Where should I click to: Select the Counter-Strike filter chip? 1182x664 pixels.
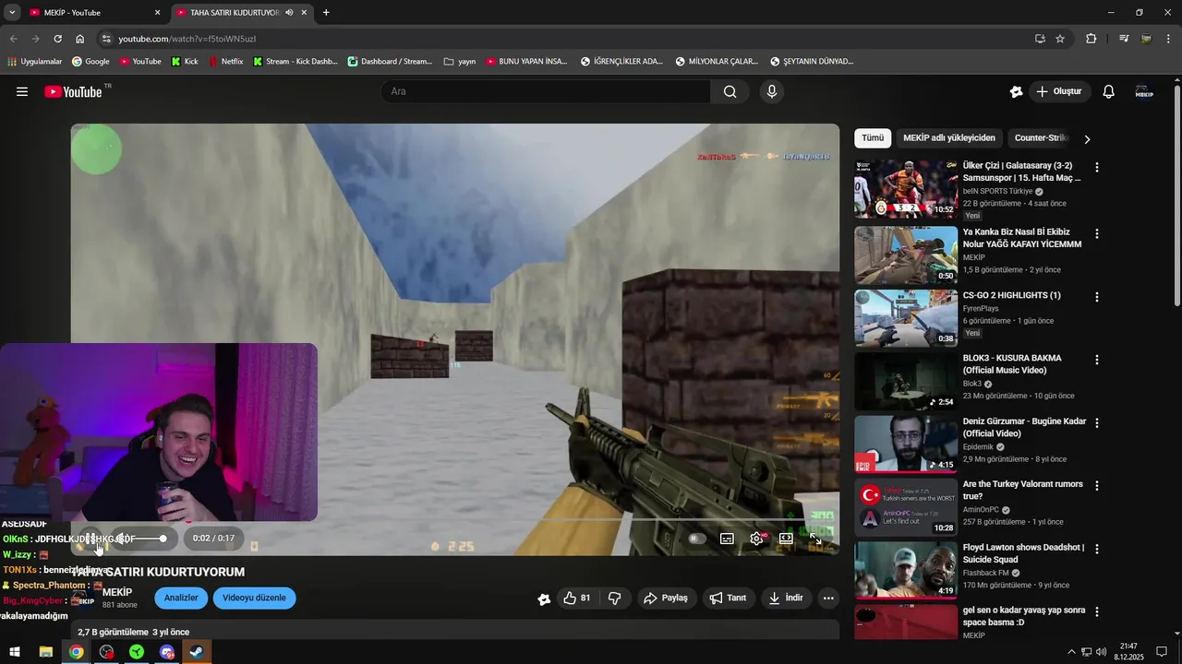click(1040, 138)
